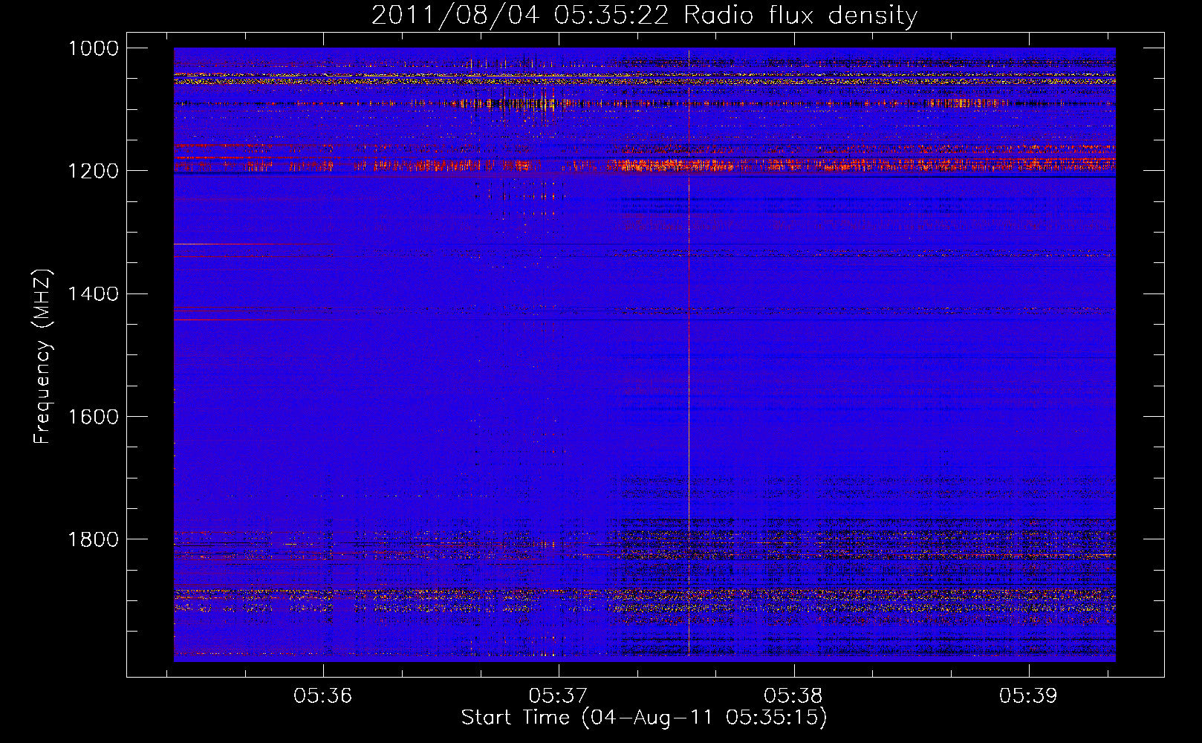This screenshot has height=743, width=1202.
Task: Click the "Frequency (MHZ)" axis label
Action: pos(42,357)
